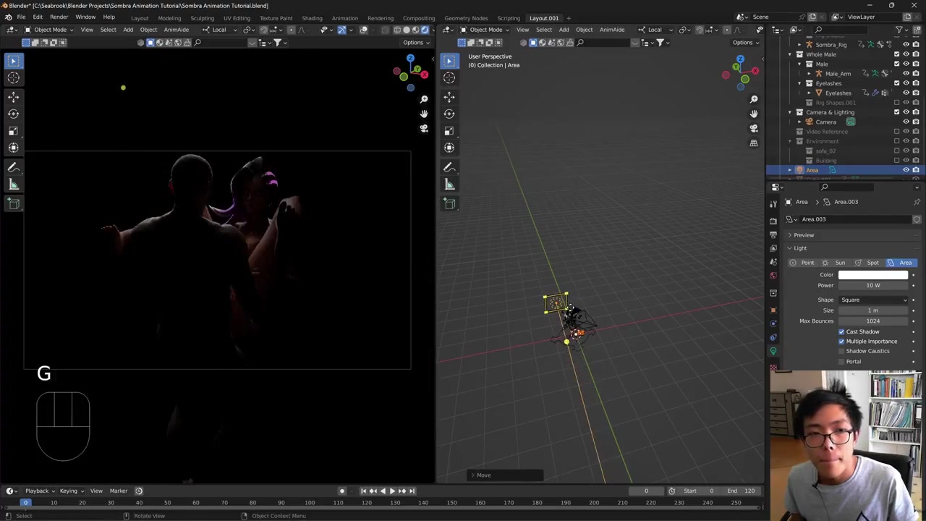Disable the Cast Shadow checkbox
The image size is (926, 521).
[x=841, y=331]
